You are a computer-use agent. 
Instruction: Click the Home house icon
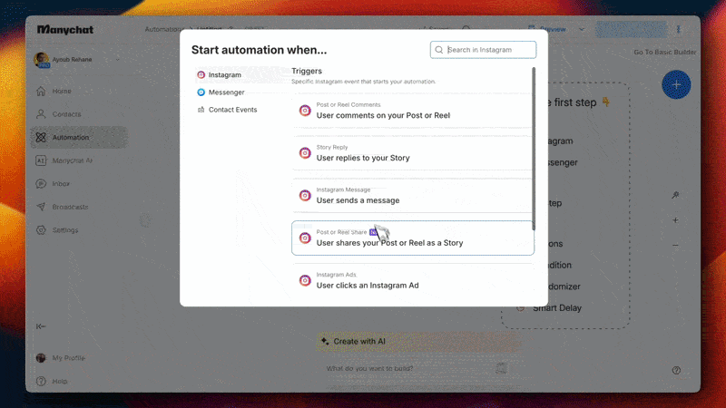41,92
